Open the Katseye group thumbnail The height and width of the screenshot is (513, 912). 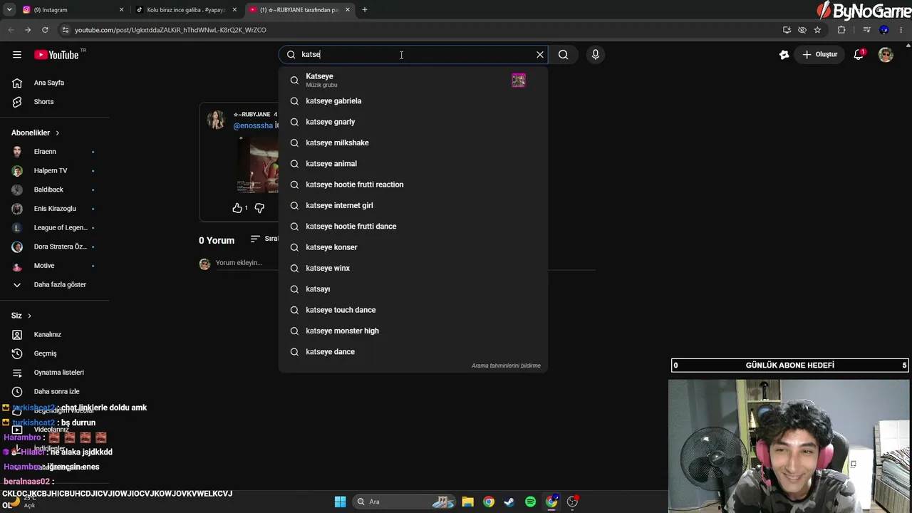pos(519,81)
